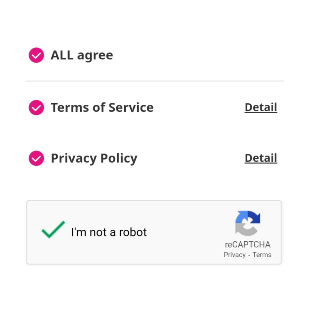
Task: Toggle the Terms of Service checkbox
Action: point(36,107)
